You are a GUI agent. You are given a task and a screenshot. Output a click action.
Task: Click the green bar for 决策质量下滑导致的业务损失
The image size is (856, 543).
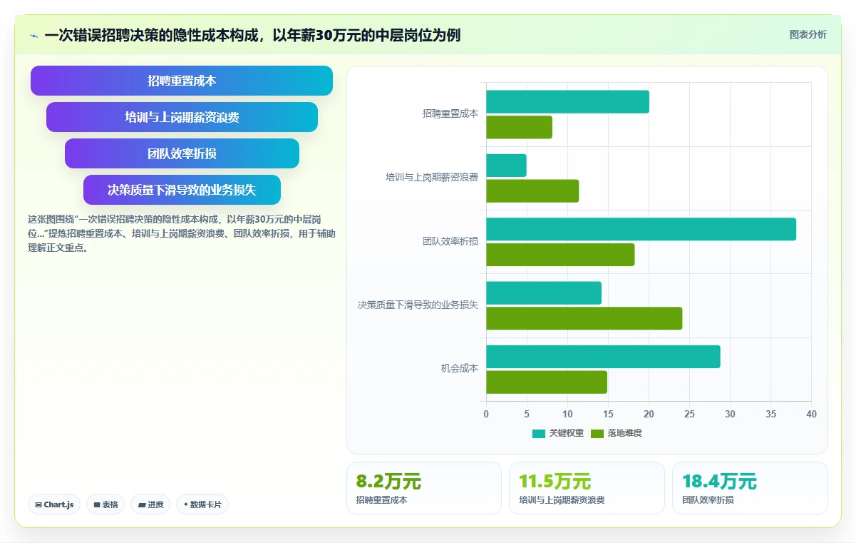pyautogui.click(x=584, y=318)
